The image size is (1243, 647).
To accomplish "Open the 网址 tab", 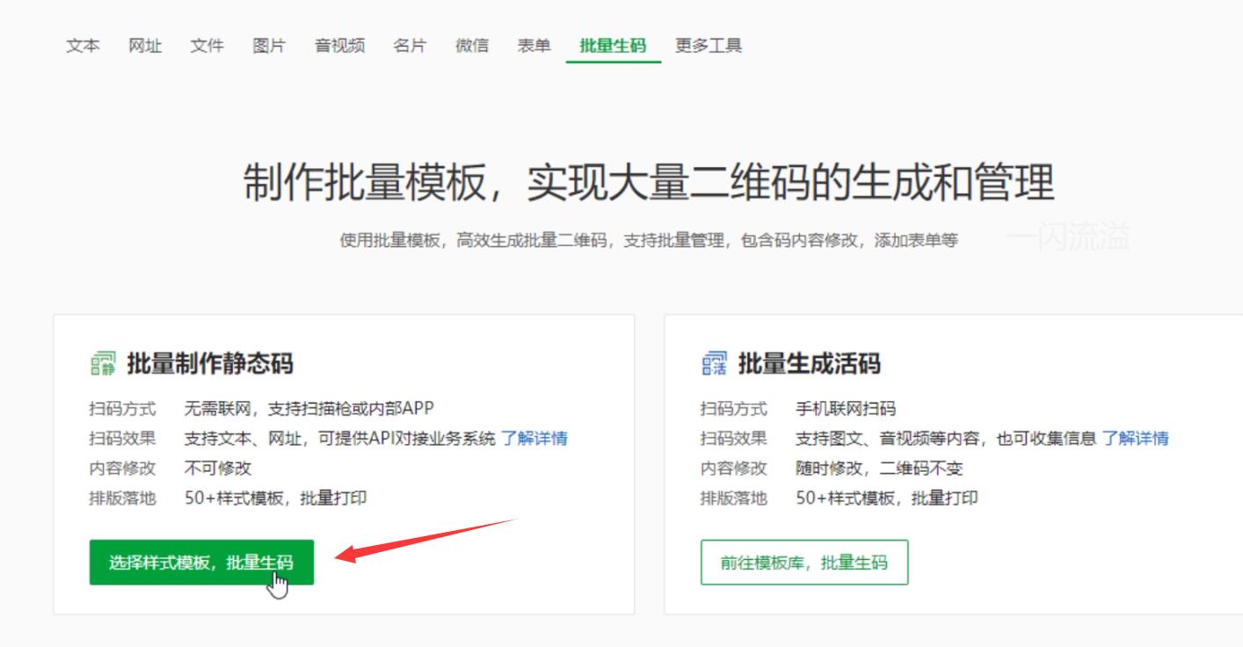I will [x=145, y=45].
